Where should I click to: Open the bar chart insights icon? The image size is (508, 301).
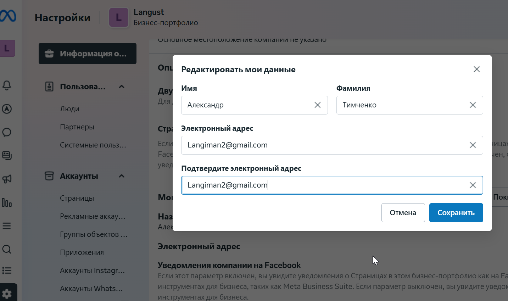pyautogui.click(x=7, y=202)
